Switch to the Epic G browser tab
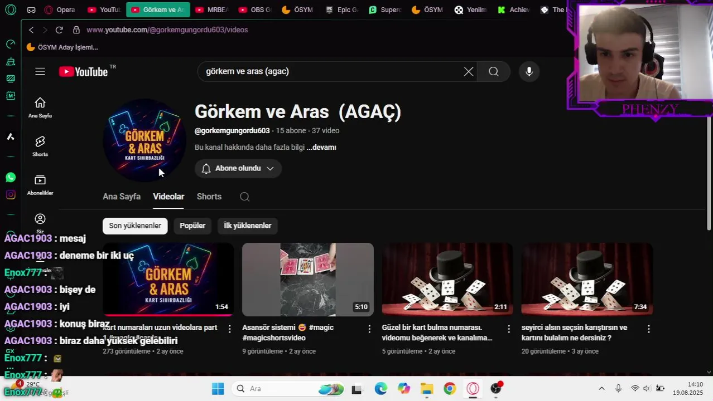 (x=341, y=9)
